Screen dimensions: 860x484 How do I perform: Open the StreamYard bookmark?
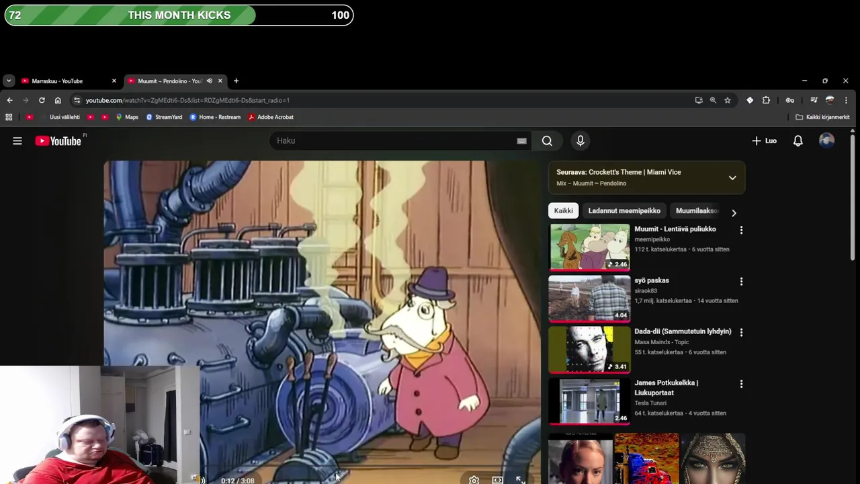[164, 117]
